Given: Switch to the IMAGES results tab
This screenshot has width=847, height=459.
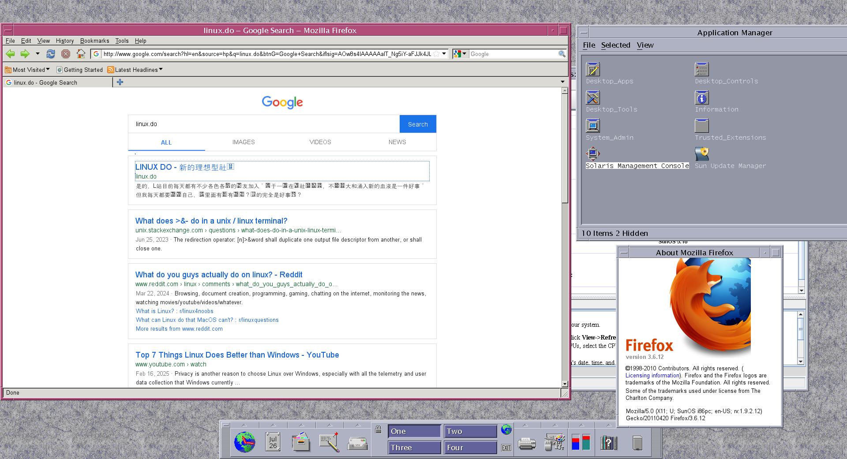Looking at the screenshot, I should point(244,142).
